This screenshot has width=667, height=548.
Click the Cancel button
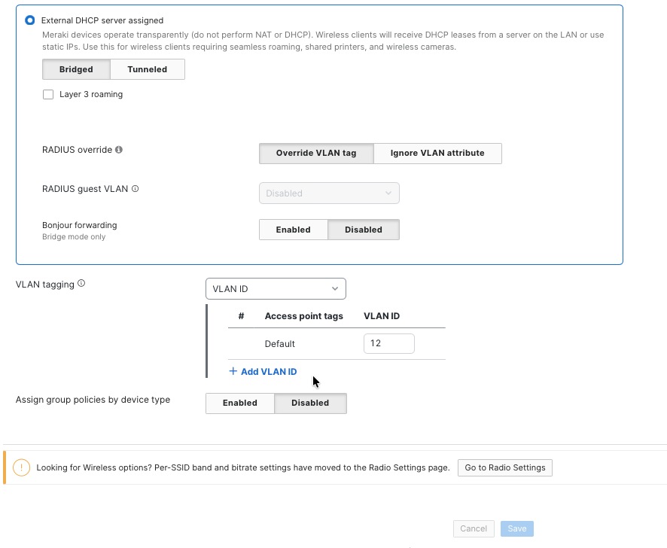pyautogui.click(x=474, y=528)
